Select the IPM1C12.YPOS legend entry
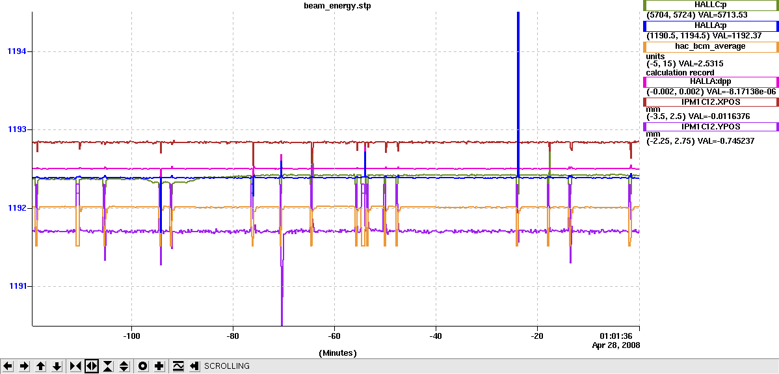Screen dimensions: 779x374 point(711,127)
